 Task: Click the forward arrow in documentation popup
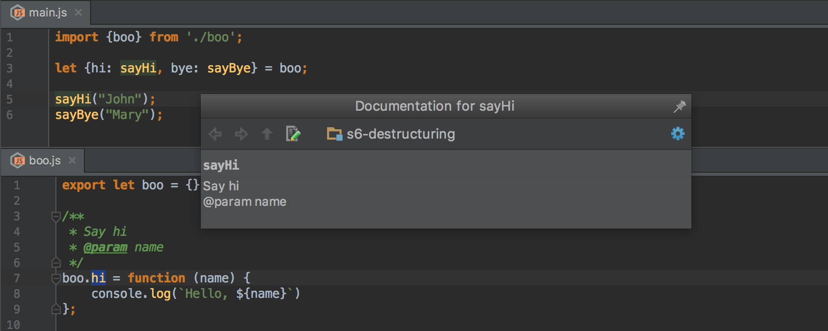[241, 134]
